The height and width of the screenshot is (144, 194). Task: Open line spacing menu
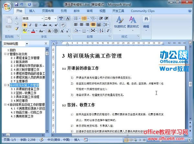[106, 25]
